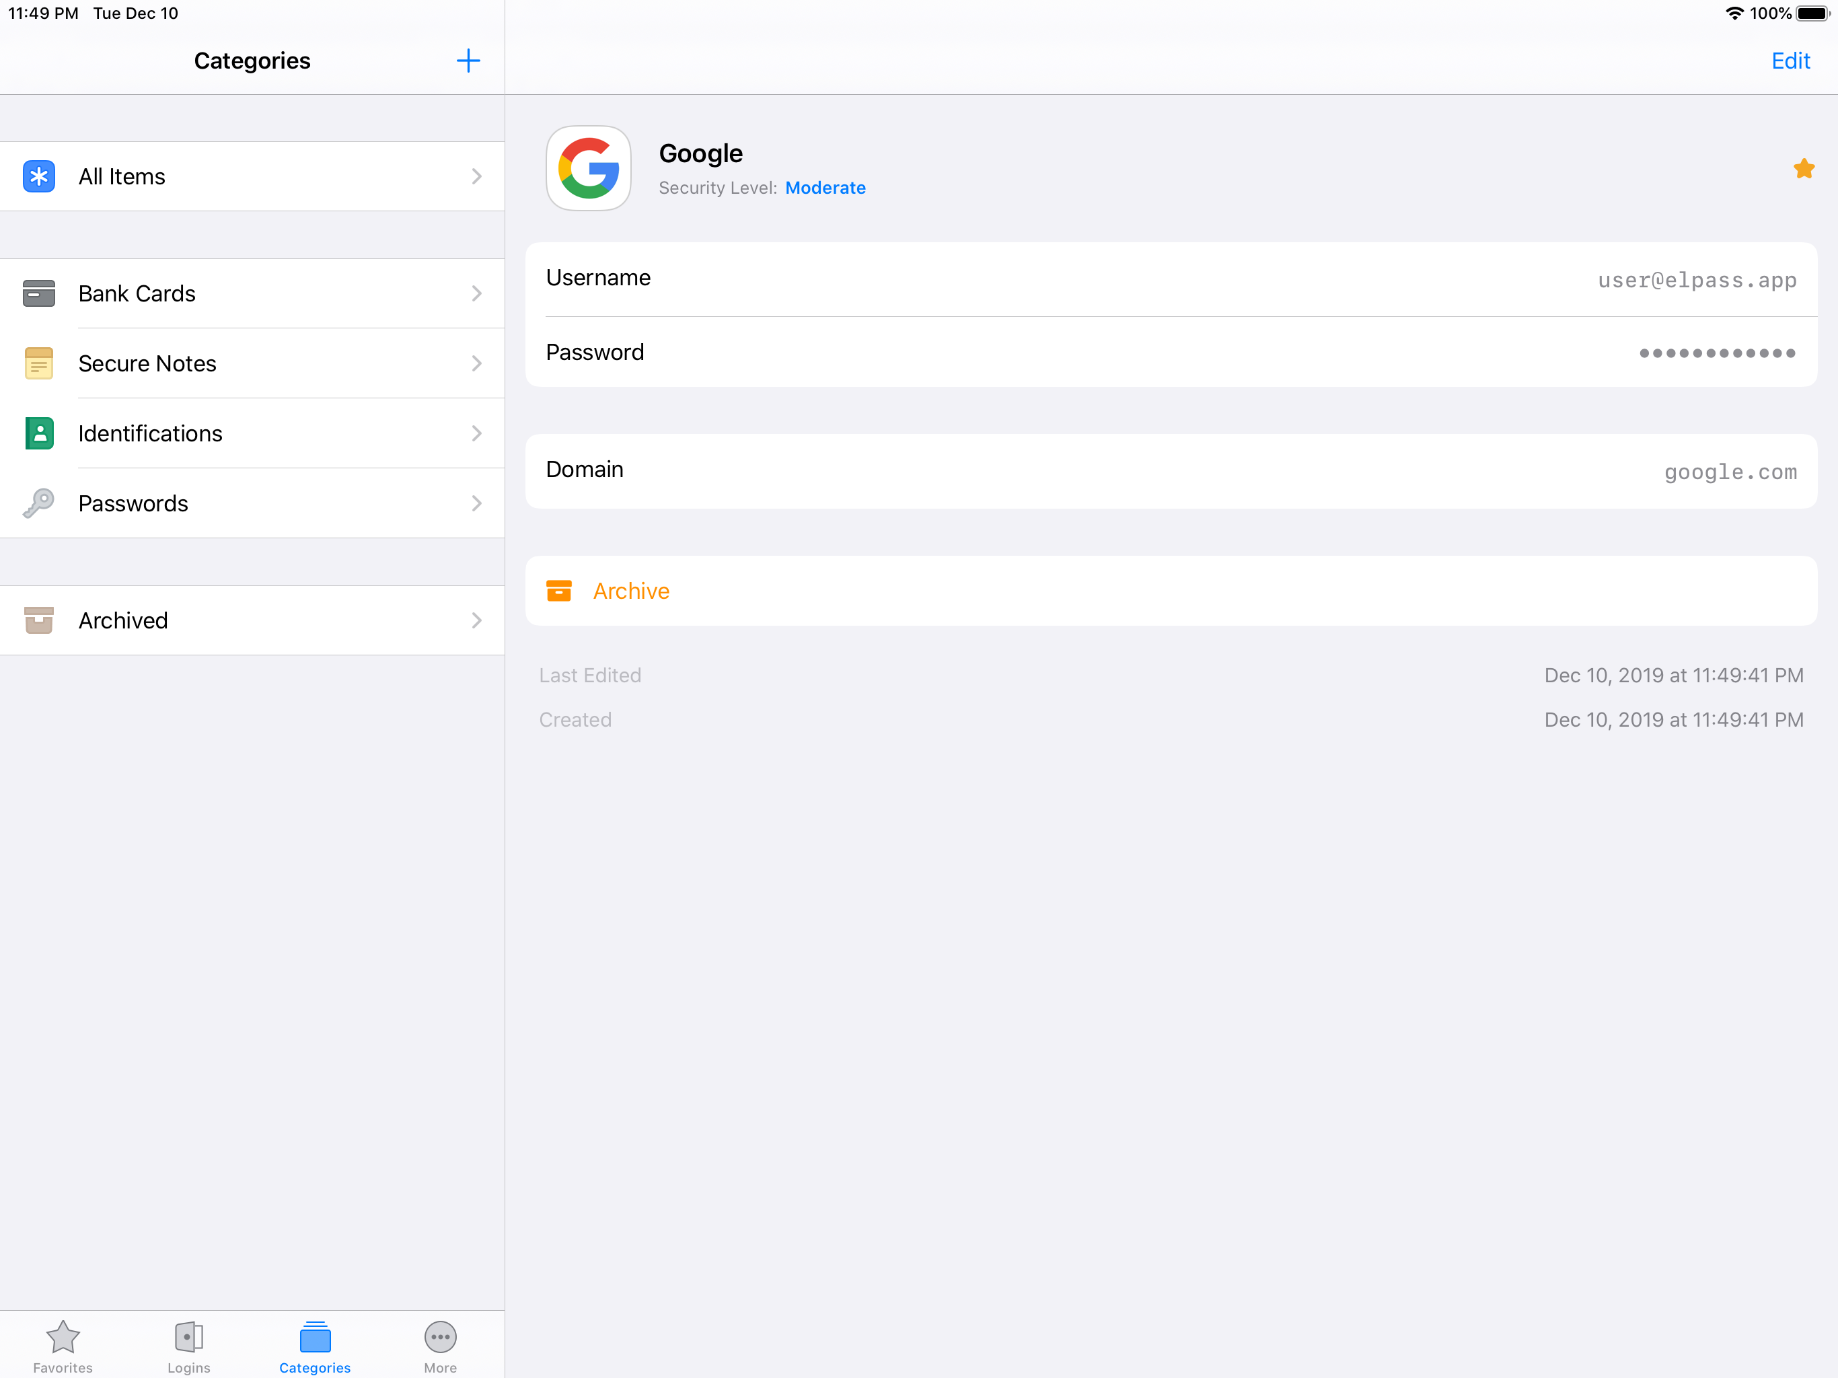Screen dimensions: 1838x1378
Task: Click the Moderate security level link
Action: [x=824, y=188]
